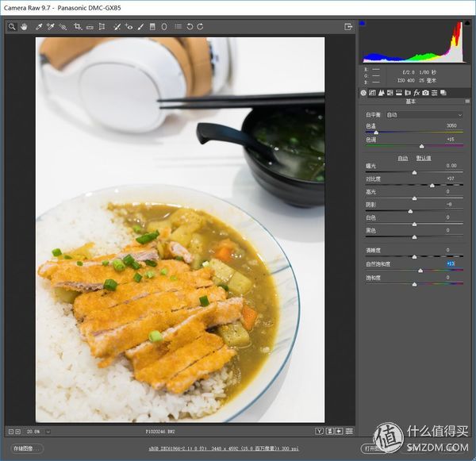Open the White Balance preset dropdown

[424, 115]
